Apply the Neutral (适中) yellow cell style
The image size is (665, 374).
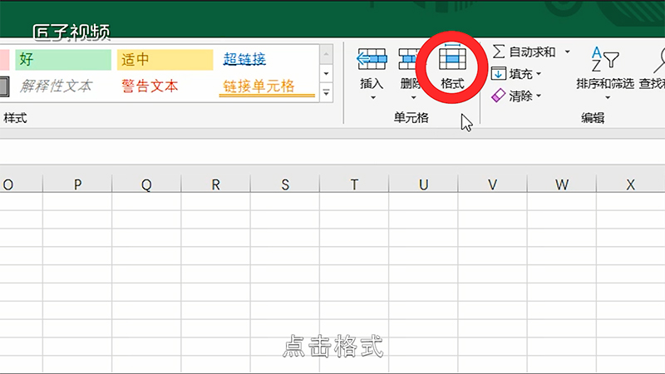[165, 59]
